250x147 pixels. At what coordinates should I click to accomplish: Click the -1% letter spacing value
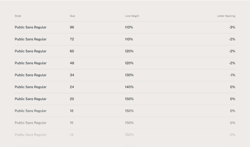[232, 75]
